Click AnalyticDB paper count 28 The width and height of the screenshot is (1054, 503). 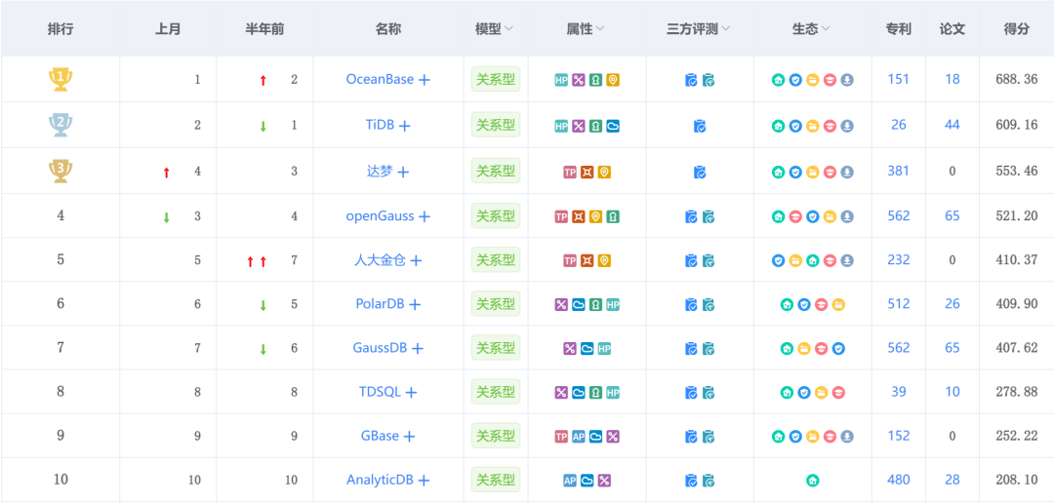[x=952, y=480]
